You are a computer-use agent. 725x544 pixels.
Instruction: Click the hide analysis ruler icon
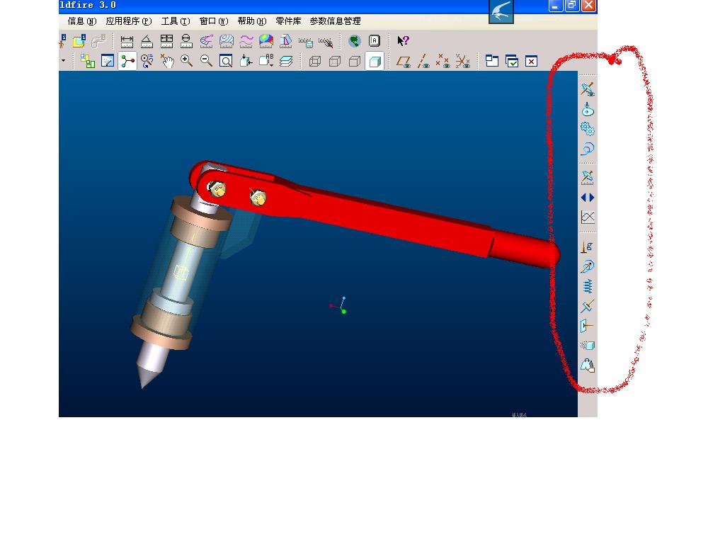click(x=326, y=42)
